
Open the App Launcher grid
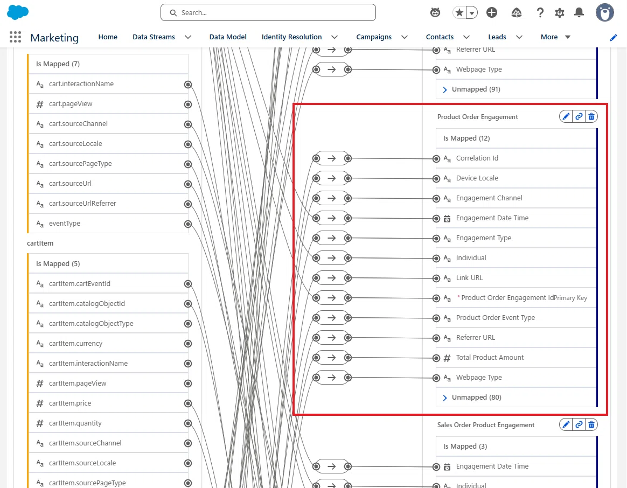click(15, 37)
